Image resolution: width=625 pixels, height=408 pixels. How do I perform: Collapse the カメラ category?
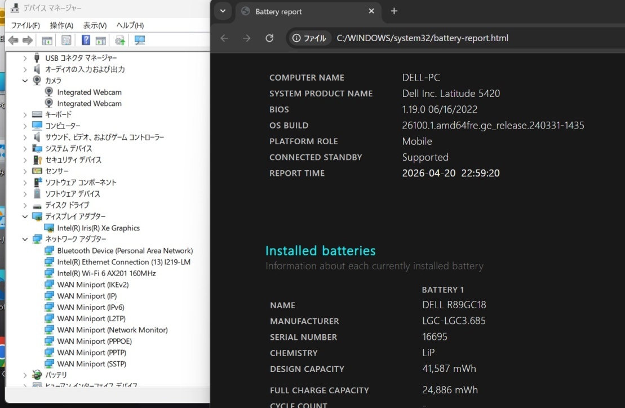tap(25, 81)
